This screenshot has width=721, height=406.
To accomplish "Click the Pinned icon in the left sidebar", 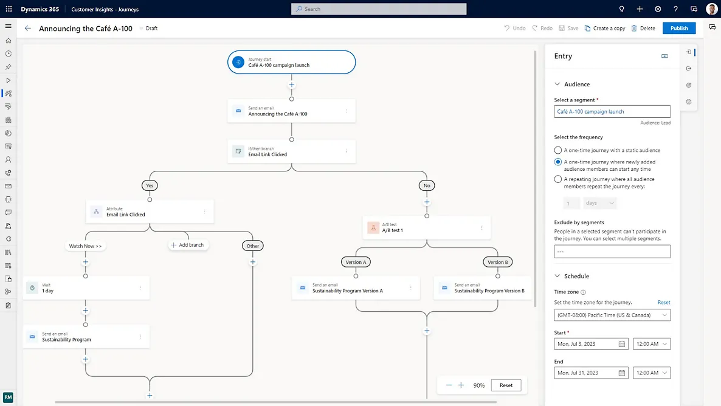I will point(8,67).
